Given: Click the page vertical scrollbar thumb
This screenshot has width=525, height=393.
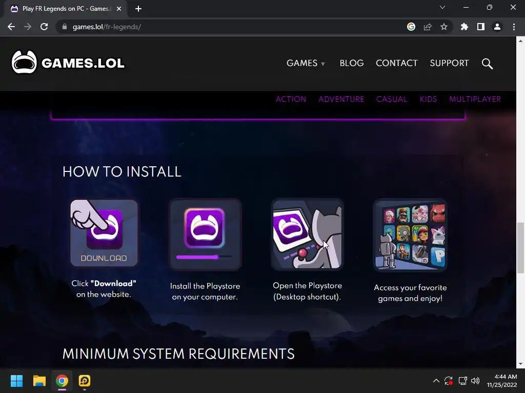Looking at the screenshot, I should click(x=520, y=248).
